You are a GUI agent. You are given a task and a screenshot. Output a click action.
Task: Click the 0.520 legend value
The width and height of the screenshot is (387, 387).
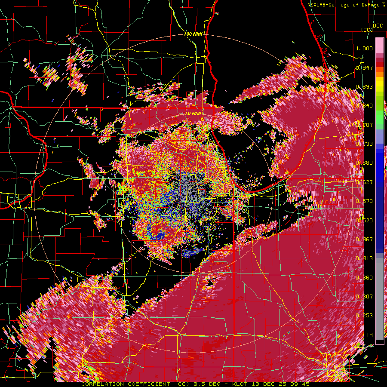point(364,221)
